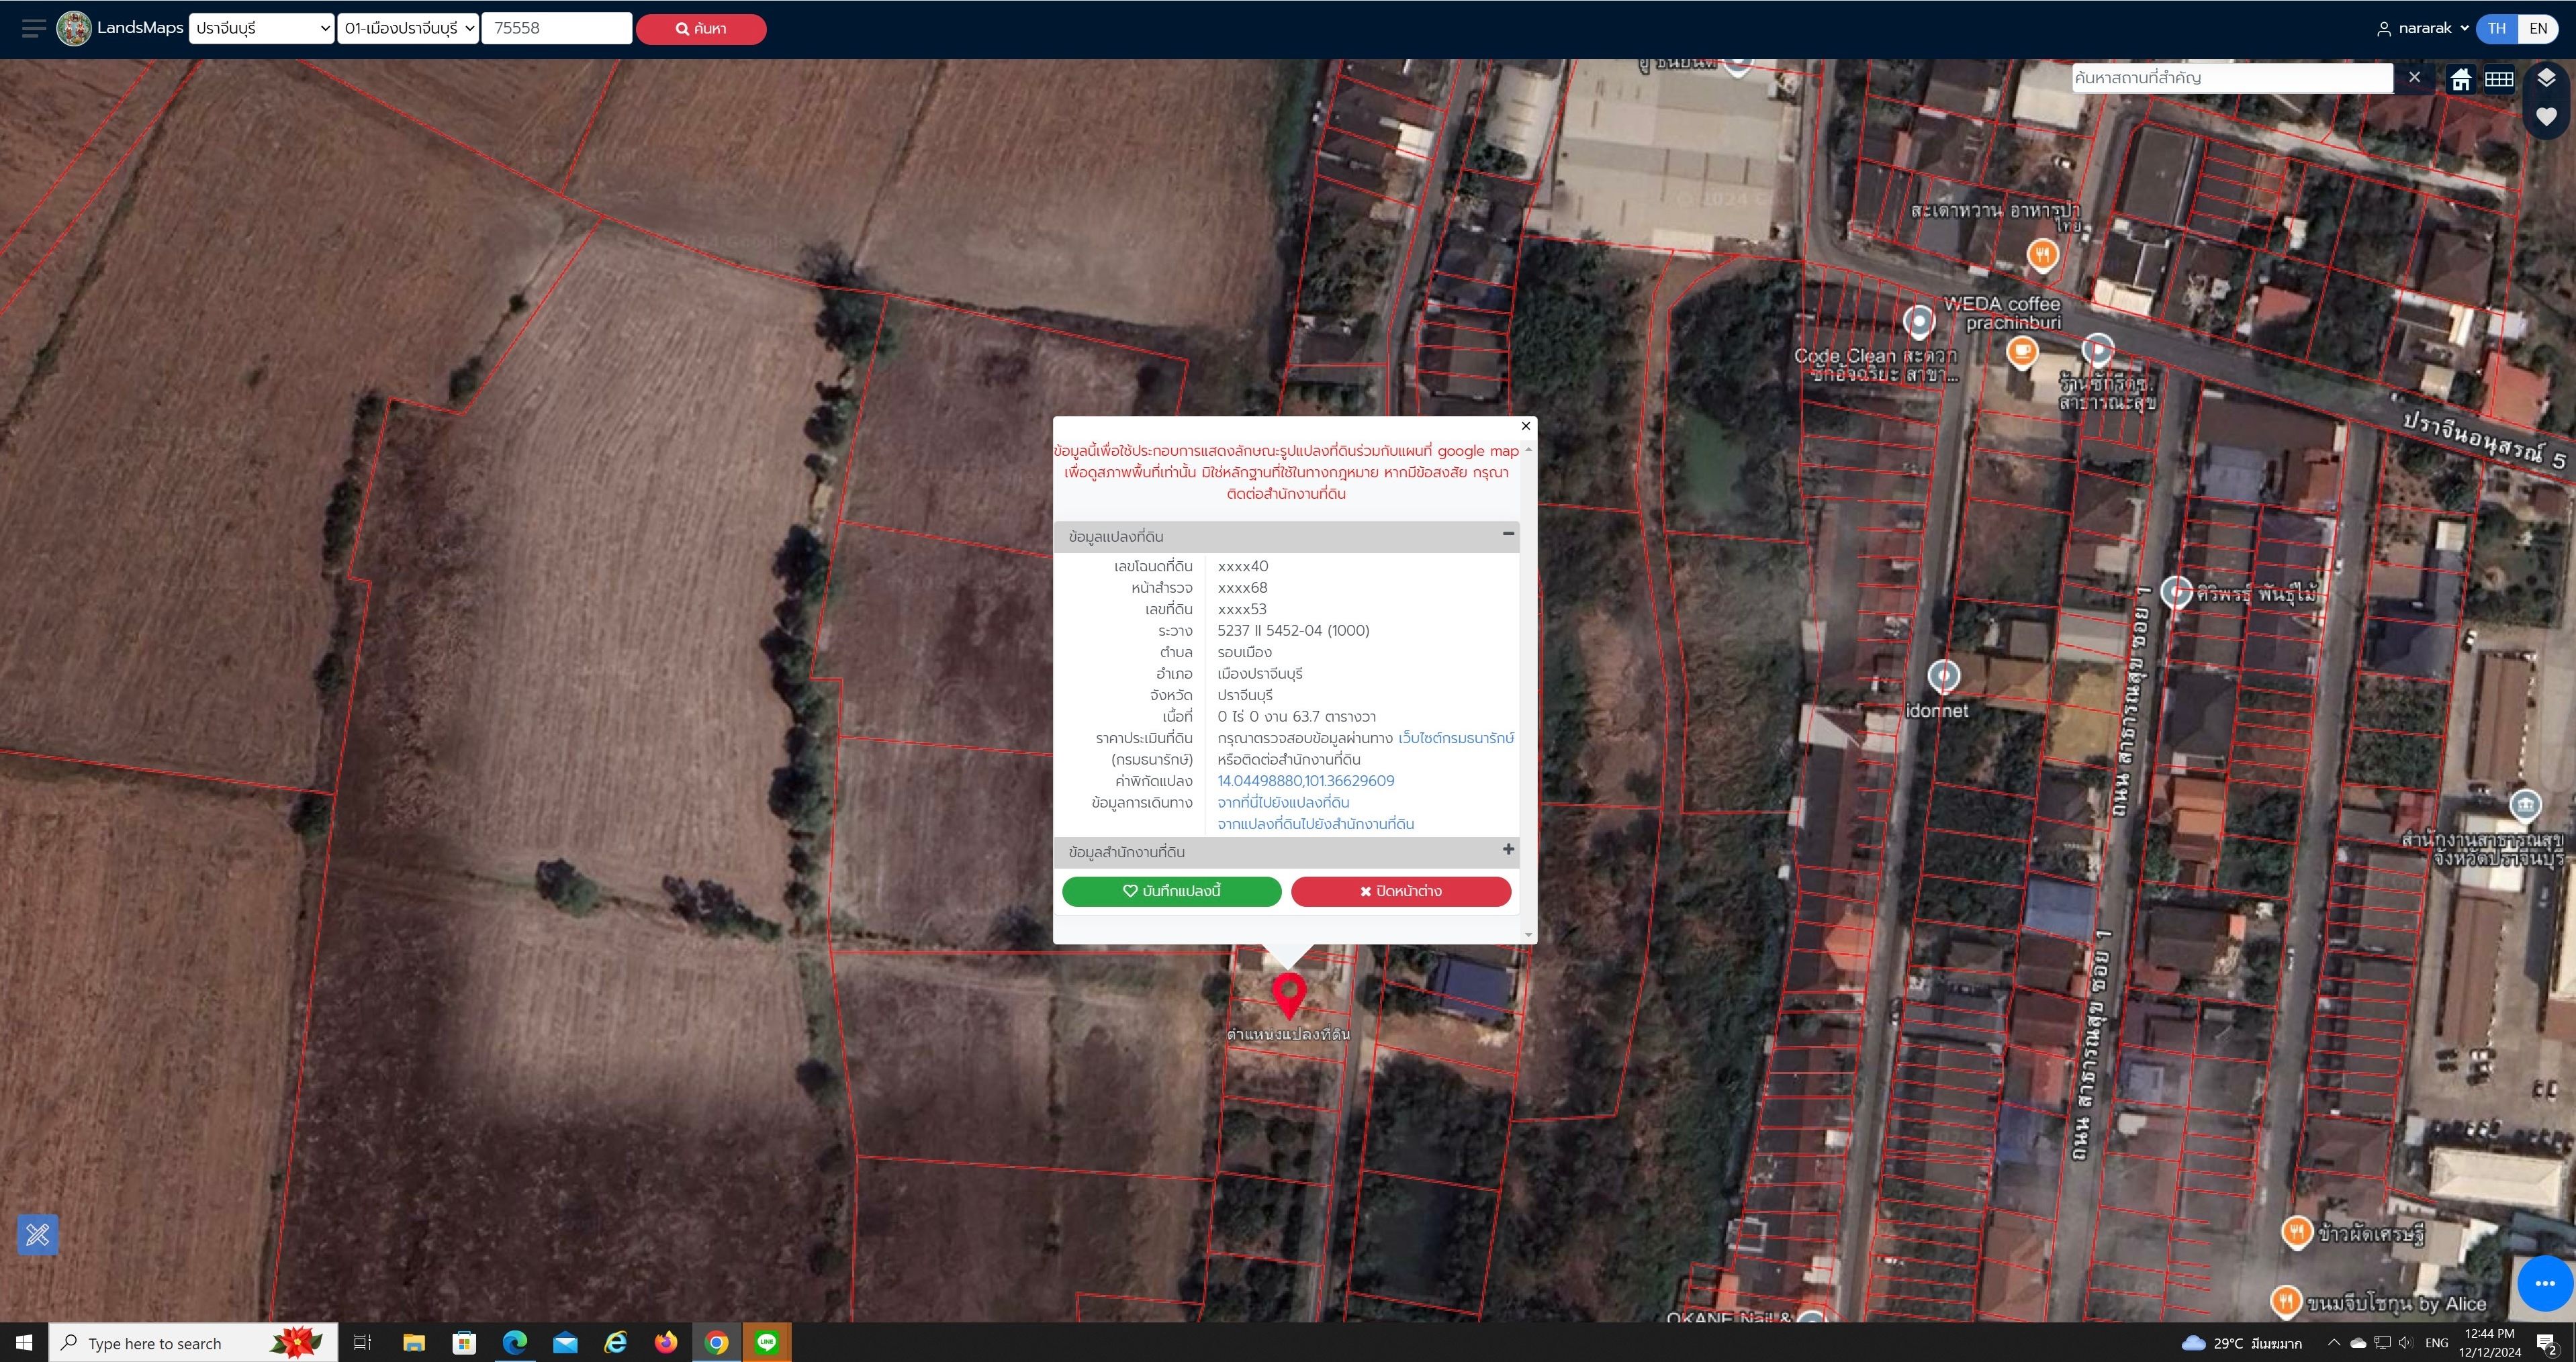The image size is (2576, 1362).
Task: Open the district dropdown 01-เมืองปราจีนบุรี
Action: [x=408, y=28]
